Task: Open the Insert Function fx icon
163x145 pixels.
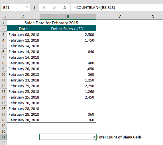Action: [x=65, y=7]
